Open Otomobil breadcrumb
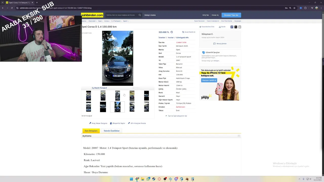The width and height of the screenshot is (324, 182). (x=92, y=21)
